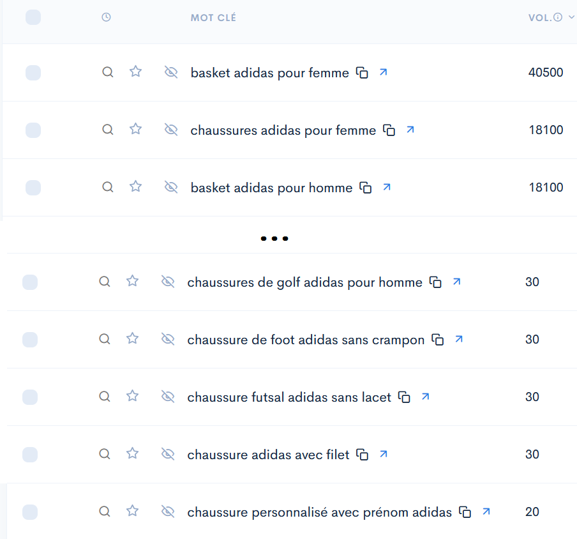Image resolution: width=577 pixels, height=539 pixels.
Task: Copy "chaussure personnalisé avec prénom adidas"
Action: [x=465, y=512]
